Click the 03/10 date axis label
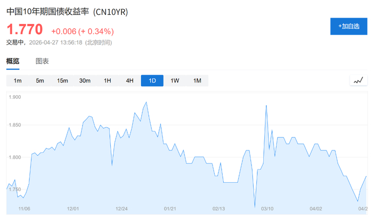 pos(267,209)
